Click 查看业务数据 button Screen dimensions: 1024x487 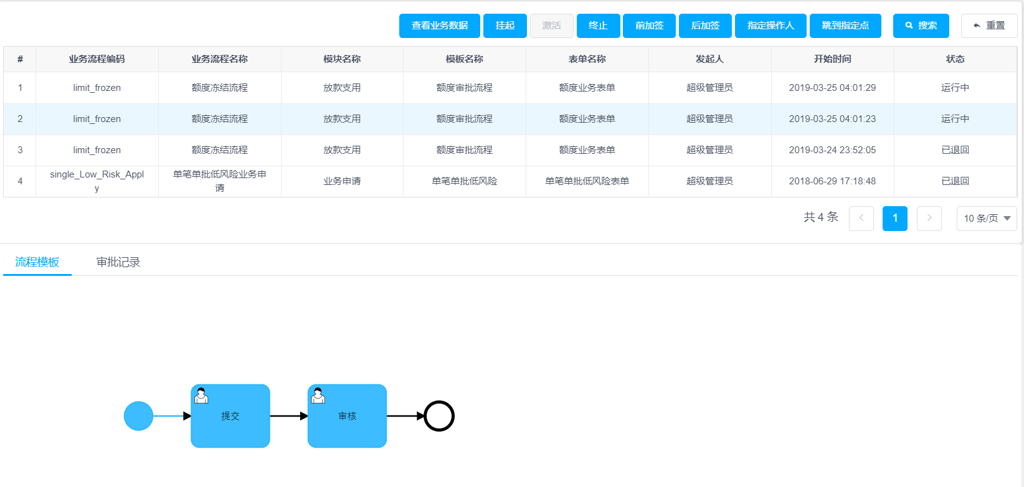pos(440,26)
